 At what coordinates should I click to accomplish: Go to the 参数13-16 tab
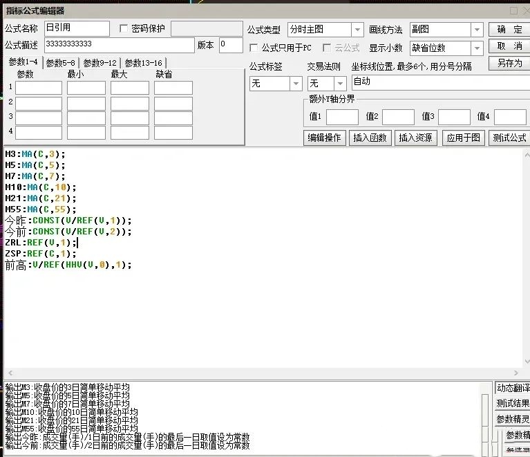(143, 63)
